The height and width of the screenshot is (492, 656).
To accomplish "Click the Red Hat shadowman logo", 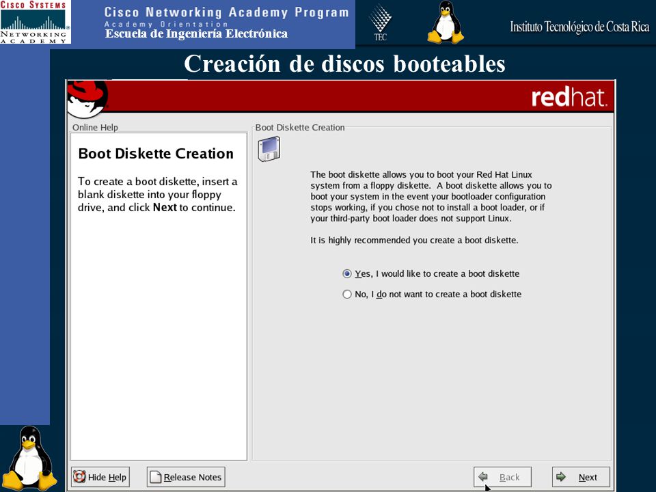I will (x=88, y=99).
